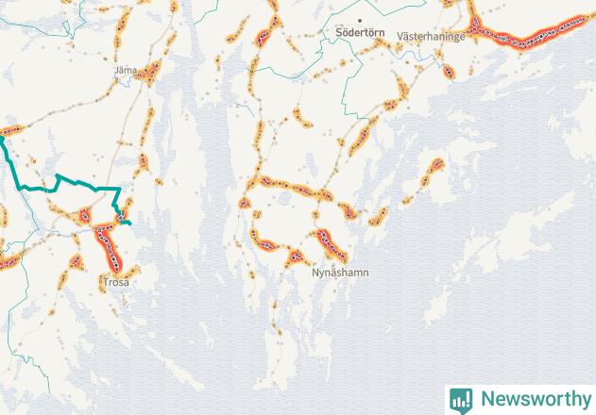Click the triangular red hotspot west of Nynäshamn

(x=296, y=257)
